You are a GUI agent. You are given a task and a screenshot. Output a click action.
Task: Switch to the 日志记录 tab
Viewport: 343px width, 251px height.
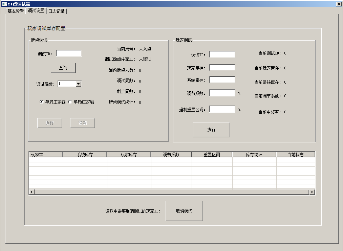pyautogui.click(x=56, y=11)
